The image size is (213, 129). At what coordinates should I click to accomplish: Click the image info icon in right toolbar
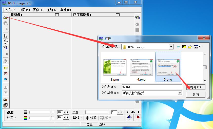(x=138, y=17)
